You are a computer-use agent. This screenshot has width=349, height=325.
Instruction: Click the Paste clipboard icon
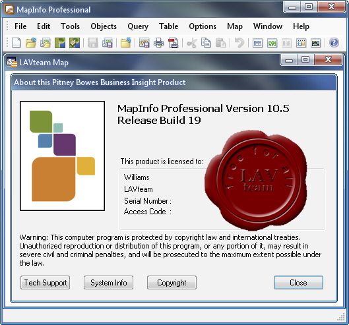(220, 42)
